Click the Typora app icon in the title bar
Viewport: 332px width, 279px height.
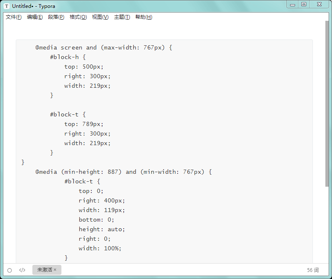point(7,6)
